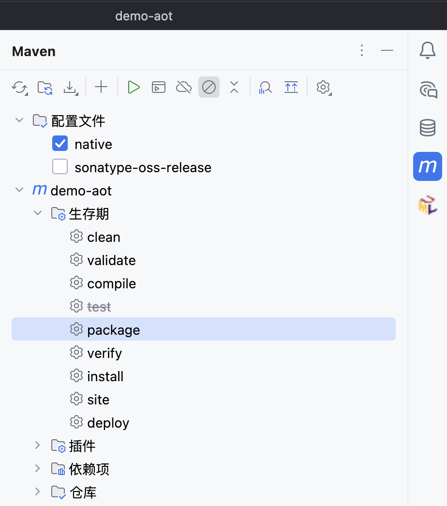Screen dimensions: 447x506
Task: Reload all Maven projects
Action: coord(19,87)
